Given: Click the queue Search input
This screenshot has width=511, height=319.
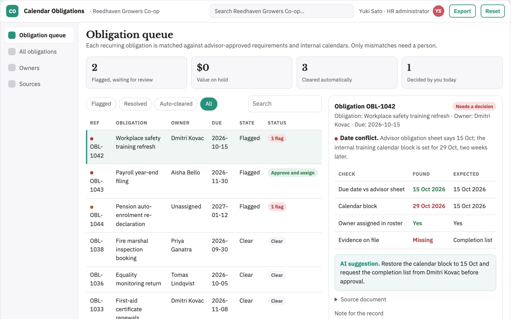Looking at the screenshot, I should [285, 104].
